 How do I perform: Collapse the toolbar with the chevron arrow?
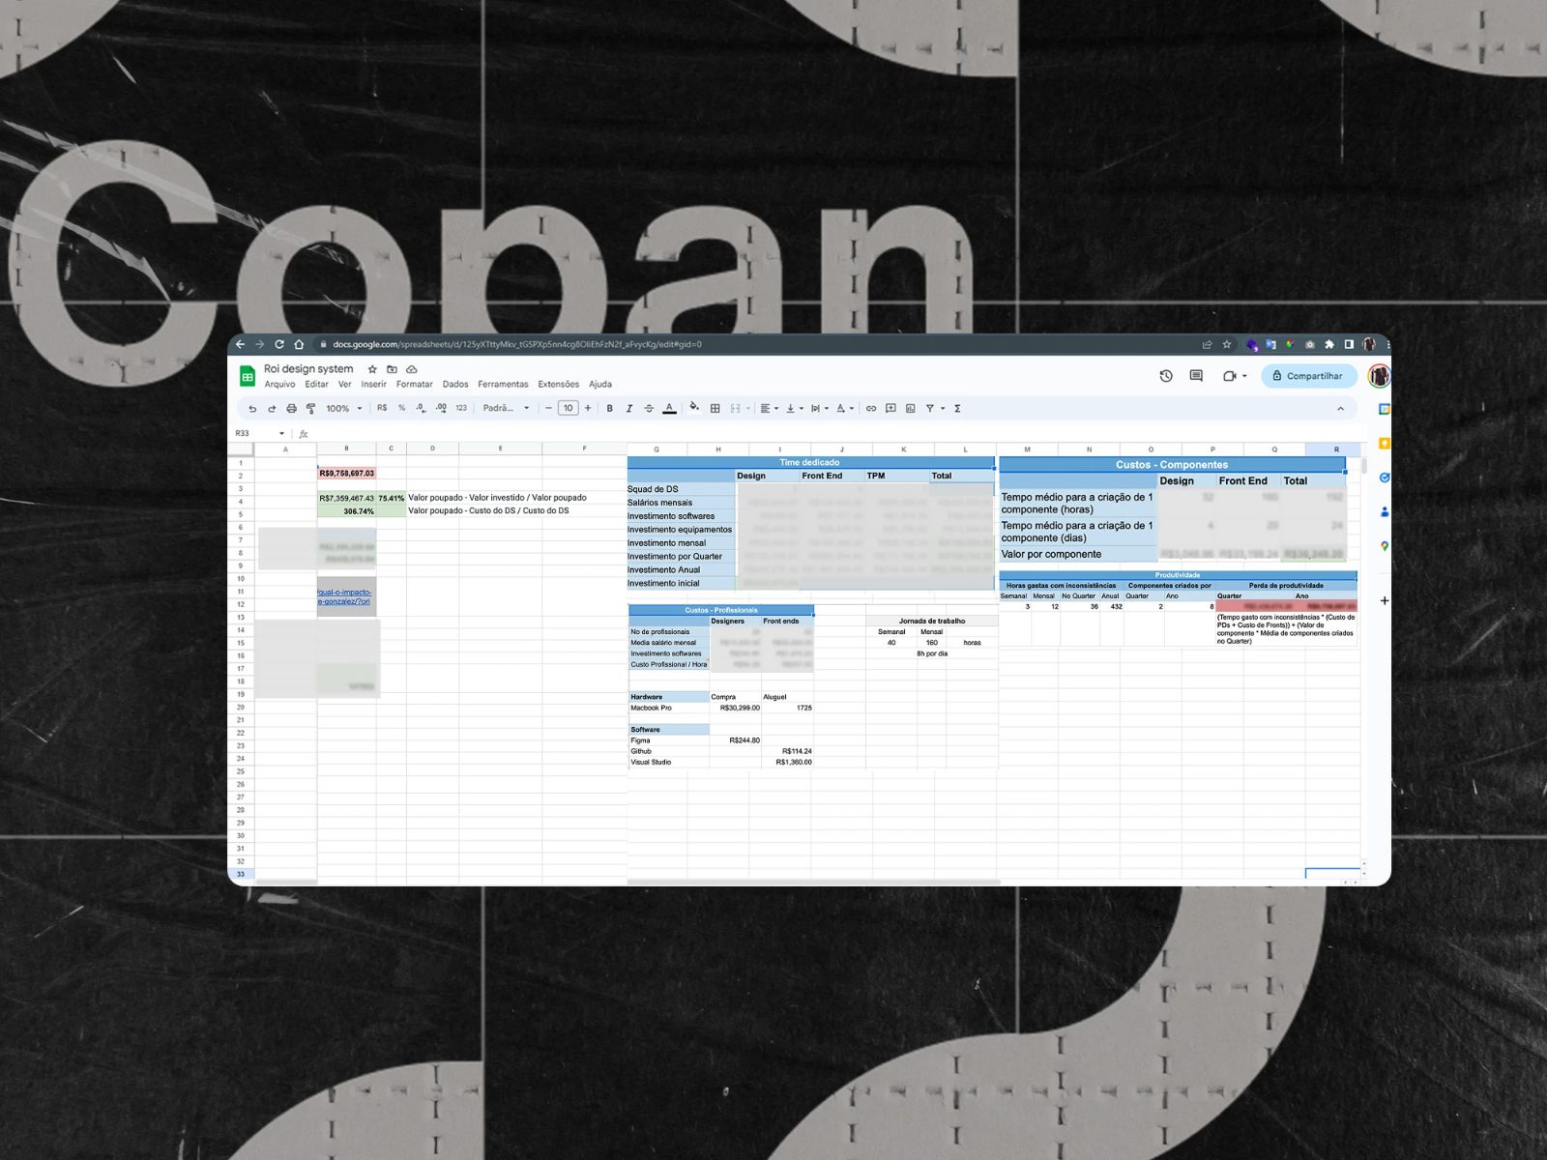click(x=1340, y=409)
